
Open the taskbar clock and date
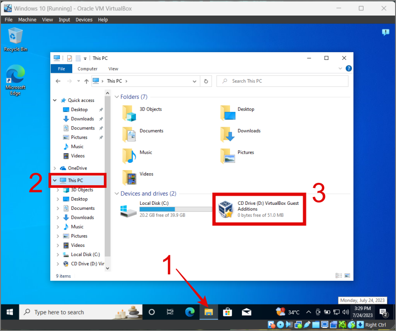363,312
